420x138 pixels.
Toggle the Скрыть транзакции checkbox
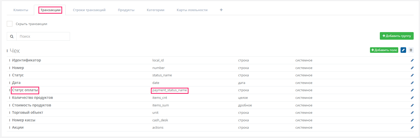(10, 24)
